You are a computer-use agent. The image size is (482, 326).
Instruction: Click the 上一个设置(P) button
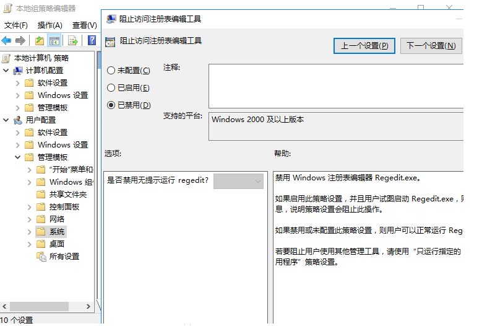click(x=364, y=46)
